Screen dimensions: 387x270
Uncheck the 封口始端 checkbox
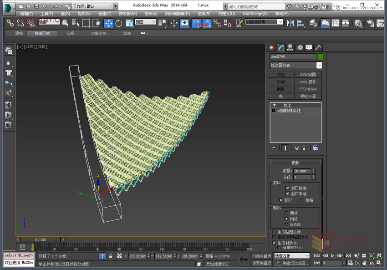pos(287,188)
